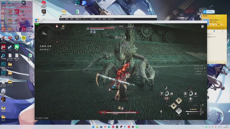Click the 02:29 countdown timer
230x129 pixels.
pyautogui.click(x=121, y=38)
